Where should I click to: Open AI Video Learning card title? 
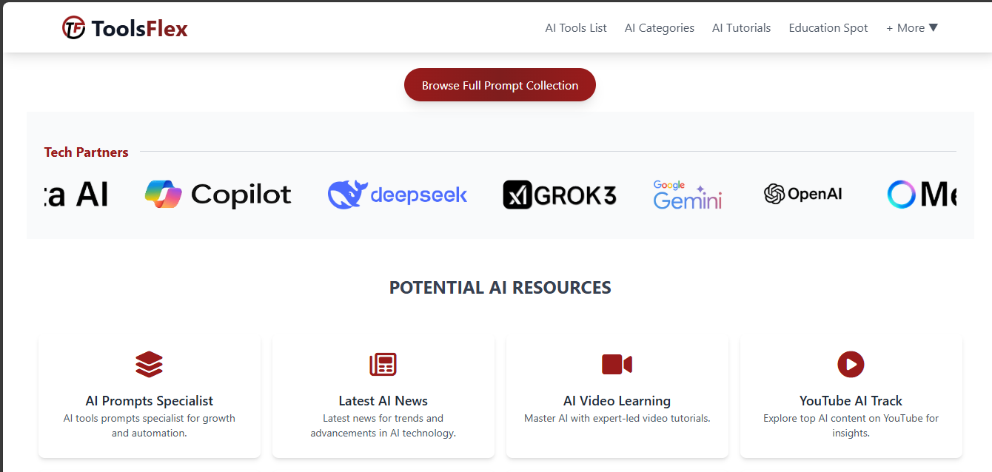pos(617,401)
